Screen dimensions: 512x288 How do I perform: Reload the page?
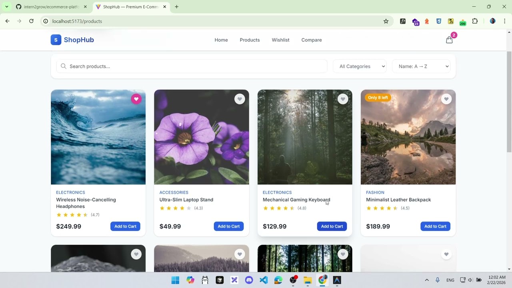click(31, 21)
